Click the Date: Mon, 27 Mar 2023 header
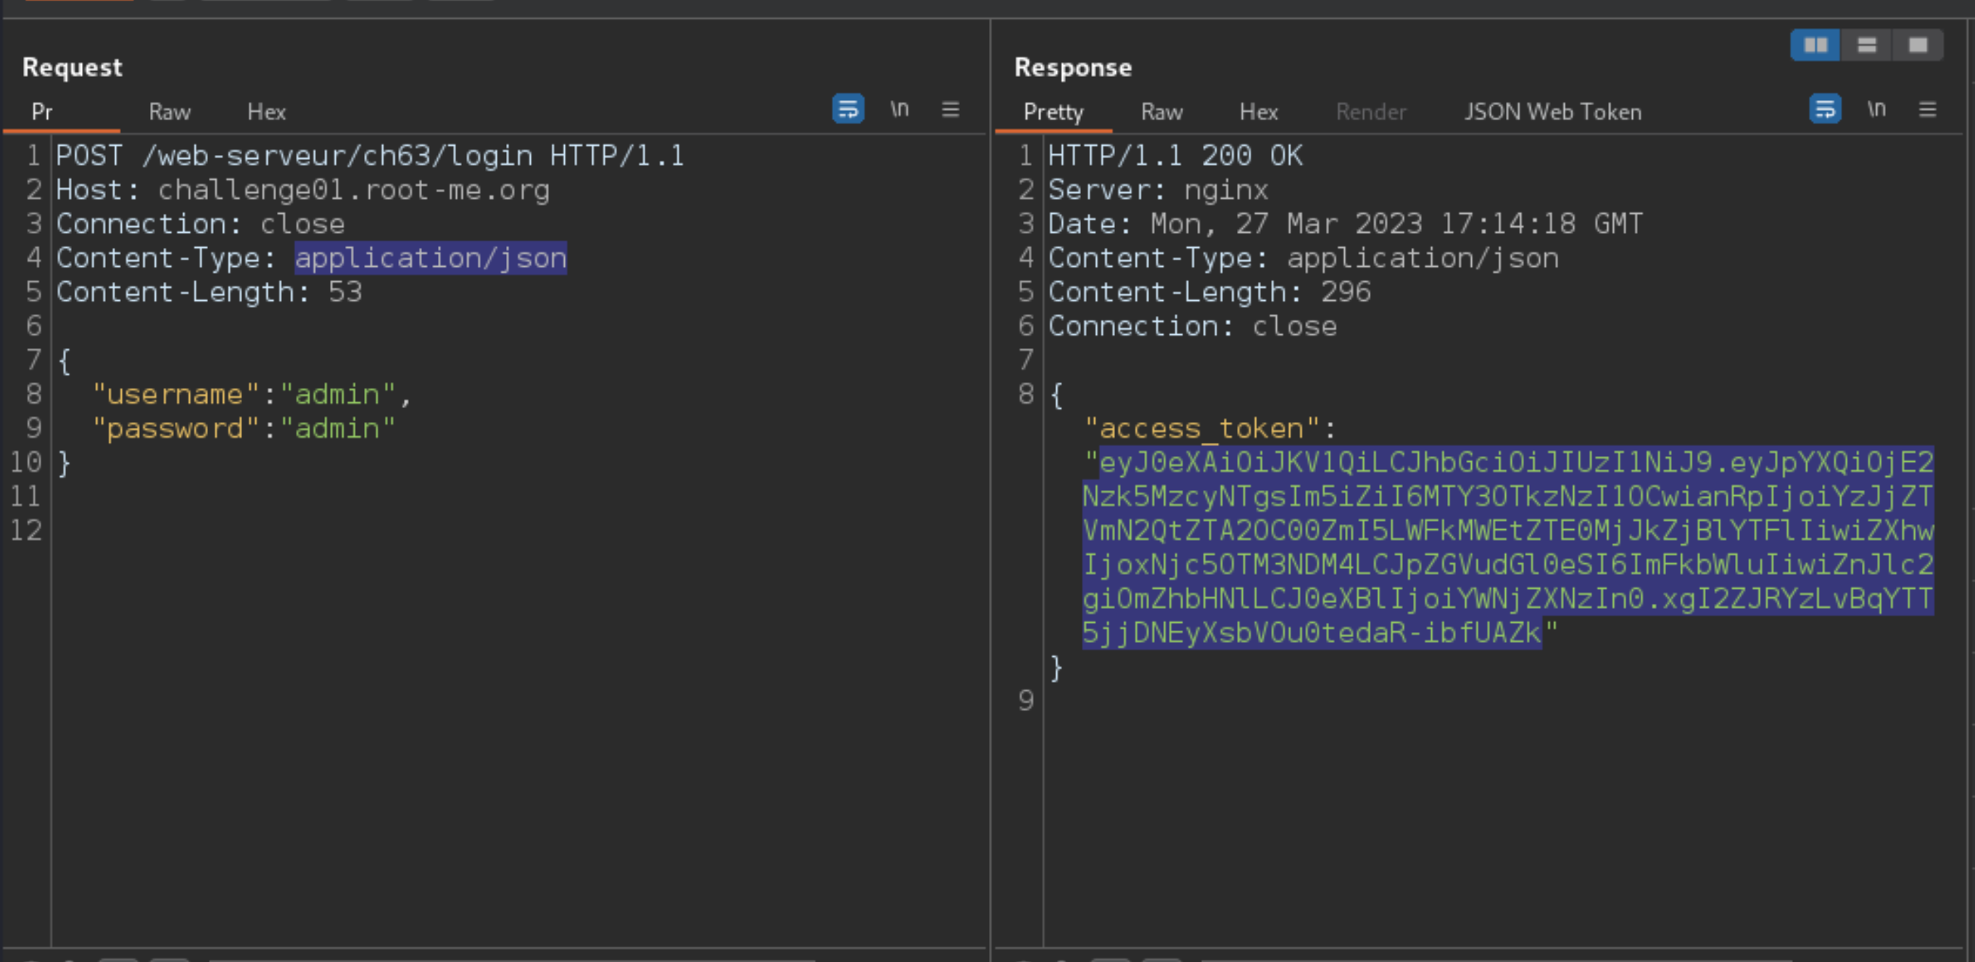The width and height of the screenshot is (1975, 962). click(x=1346, y=224)
